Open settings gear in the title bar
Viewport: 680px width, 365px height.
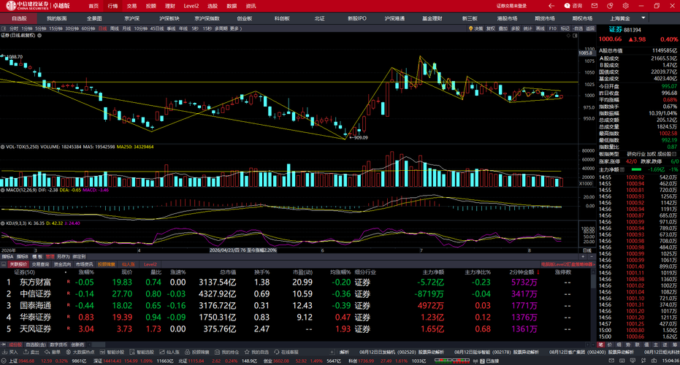pos(625,6)
